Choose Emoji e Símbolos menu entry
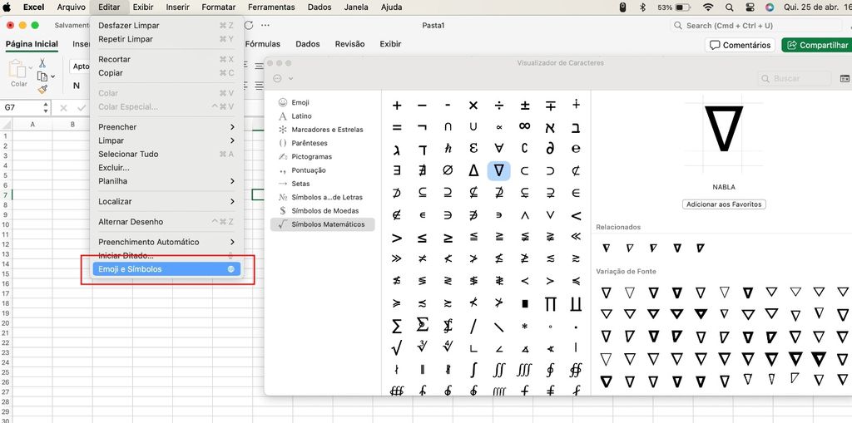The width and height of the screenshot is (852, 423). coord(166,269)
